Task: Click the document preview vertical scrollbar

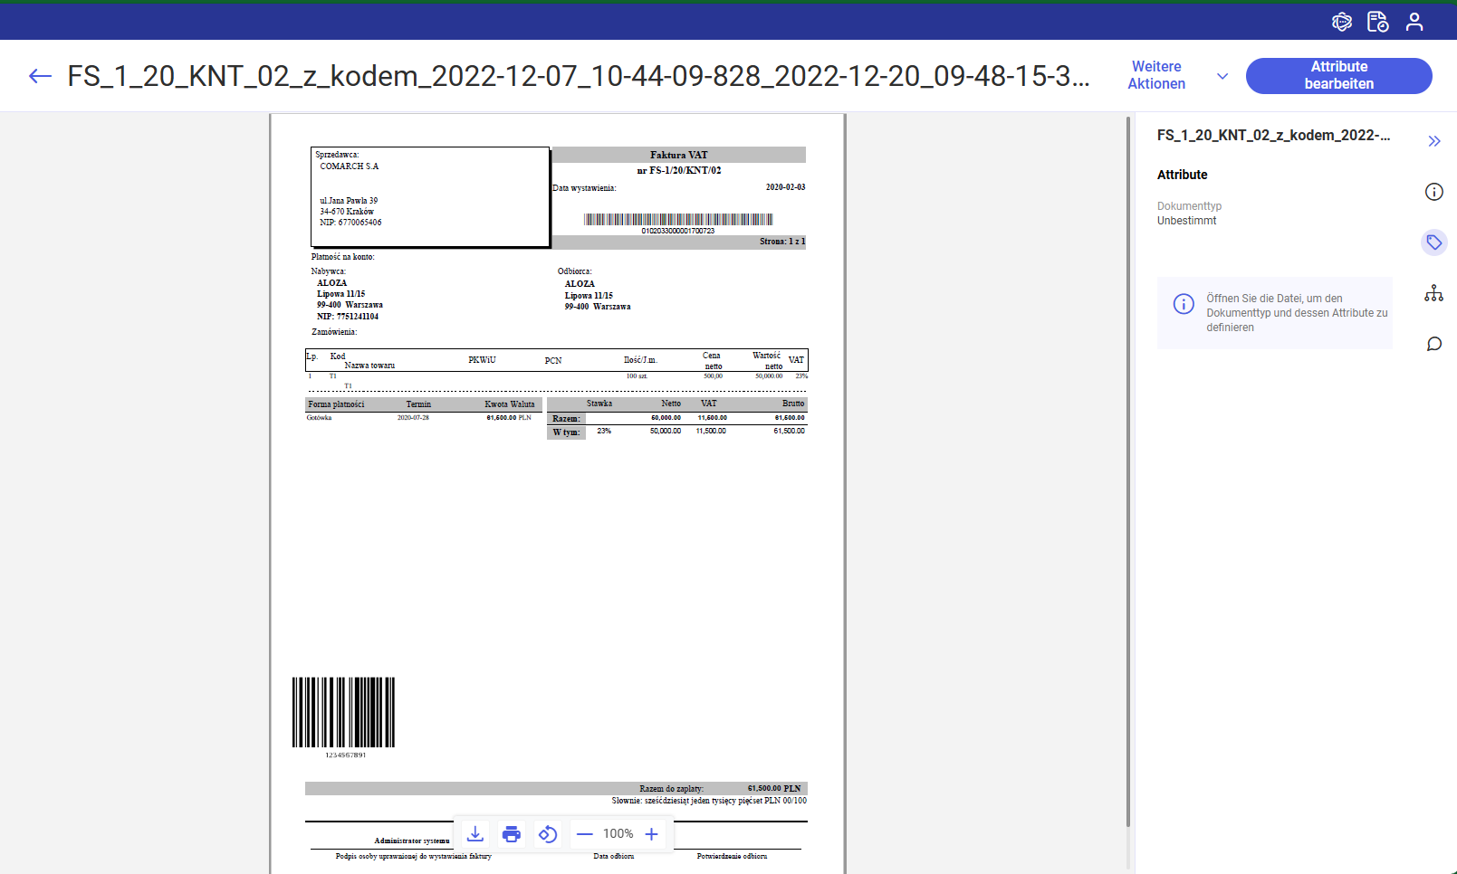Action: [x=1127, y=470]
